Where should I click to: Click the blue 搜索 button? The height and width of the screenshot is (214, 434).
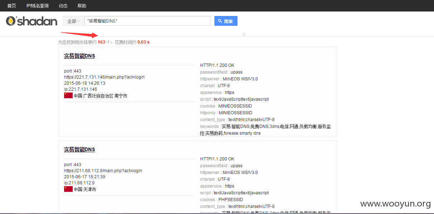tap(226, 21)
